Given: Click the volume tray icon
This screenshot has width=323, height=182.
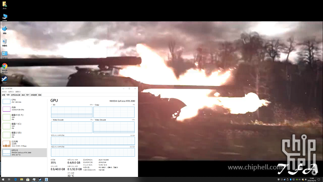Looking at the screenshot, I should point(299,179).
